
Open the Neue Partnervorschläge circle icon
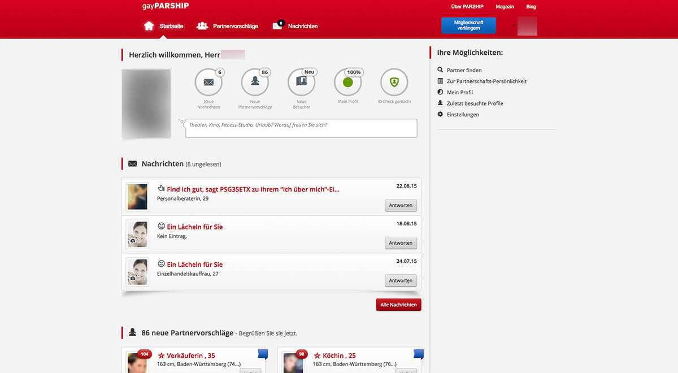(255, 83)
